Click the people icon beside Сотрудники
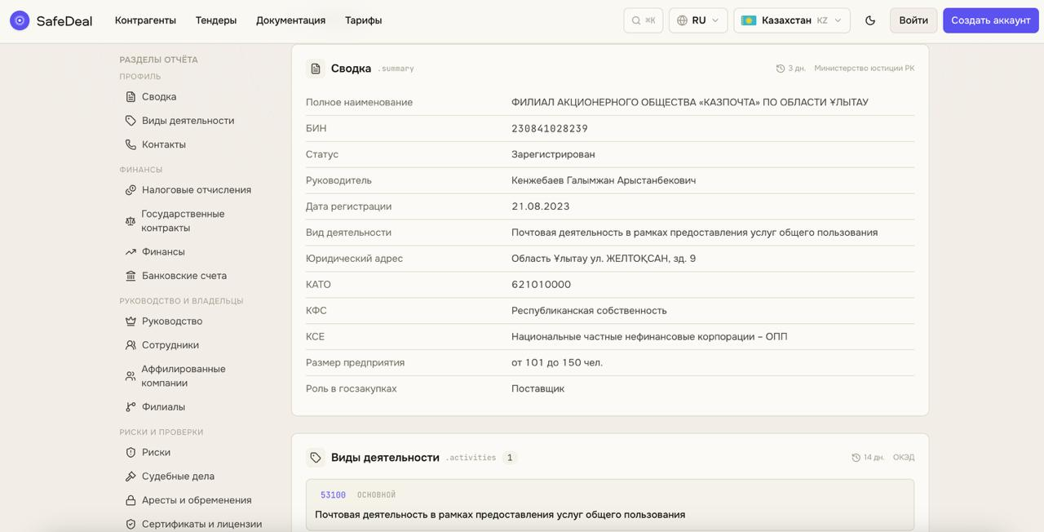 tap(130, 345)
